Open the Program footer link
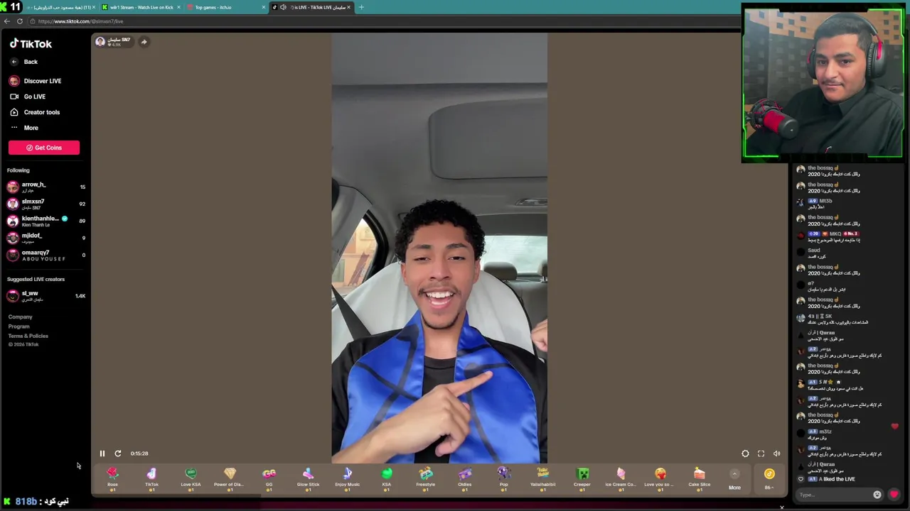The image size is (910, 511). pyautogui.click(x=19, y=326)
